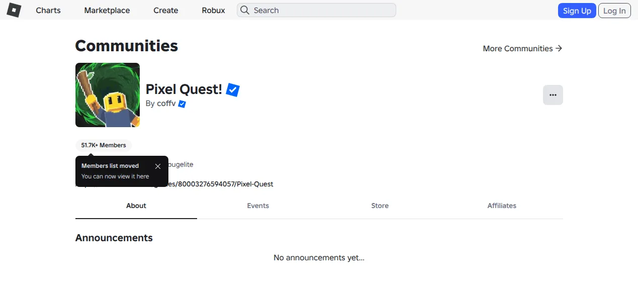The width and height of the screenshot is (638, 300).
Task: Open the Create menu item
Action: click(166, 10)
